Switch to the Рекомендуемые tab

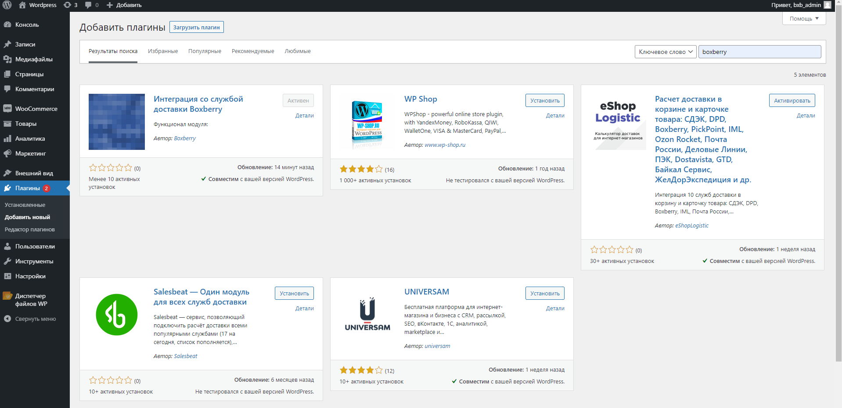(x=253, y=51)
